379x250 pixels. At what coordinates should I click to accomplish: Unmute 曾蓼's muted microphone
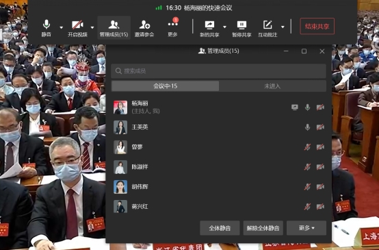pos(307,147)
